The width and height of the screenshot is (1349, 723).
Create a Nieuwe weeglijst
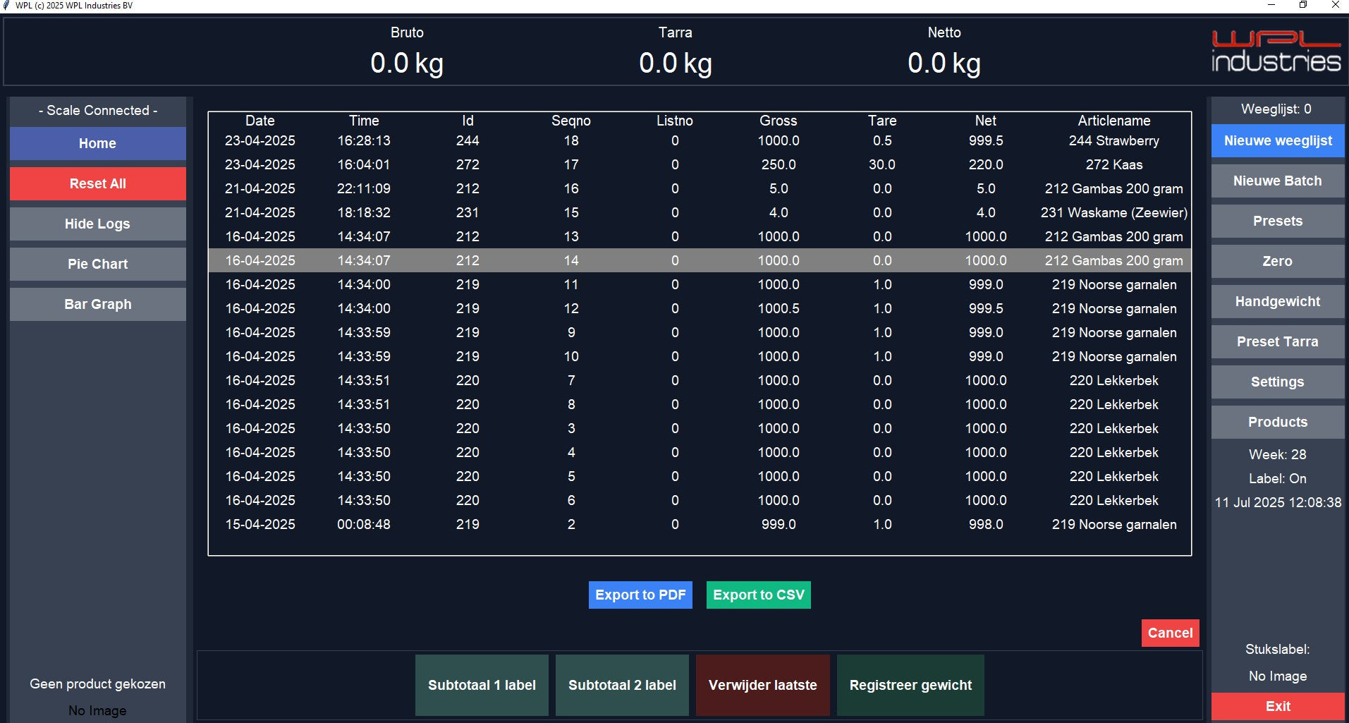[x=1278, y=140]
